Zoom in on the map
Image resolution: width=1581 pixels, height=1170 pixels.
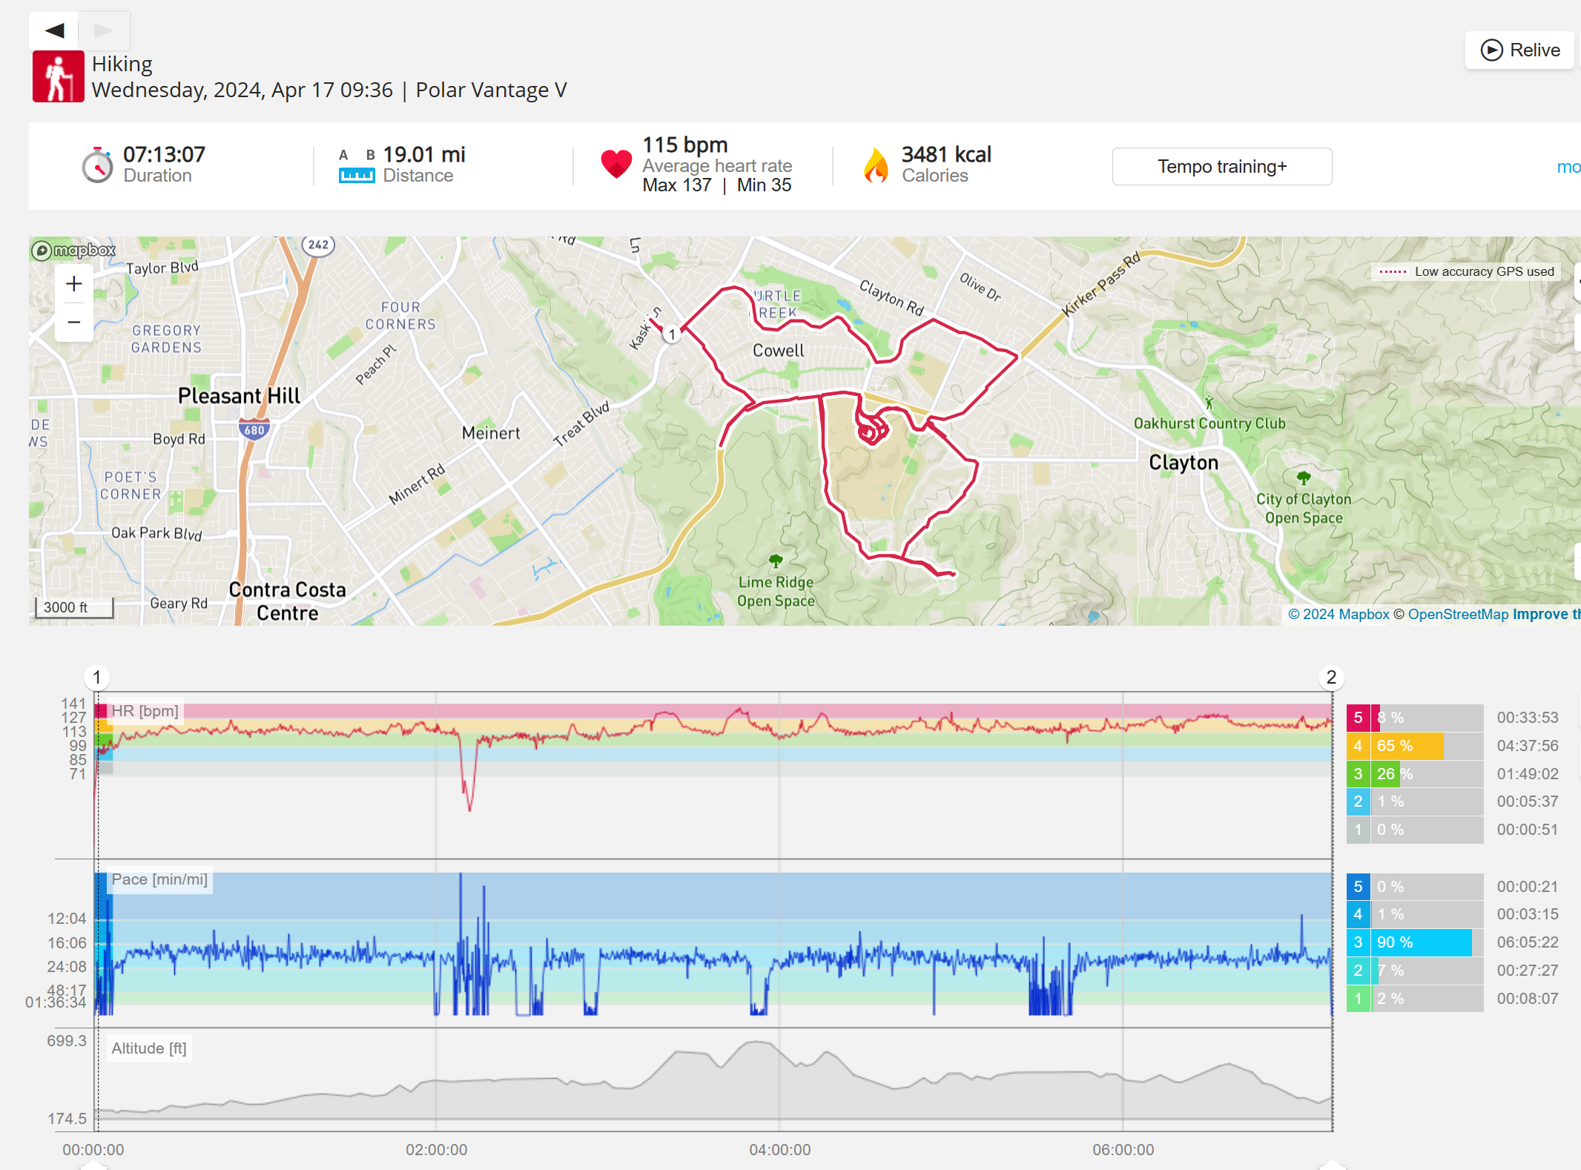pyautogui.click(x=74, y=284)
